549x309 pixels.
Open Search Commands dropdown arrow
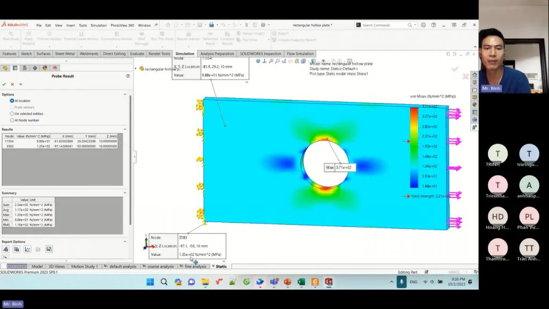point(415,25)
